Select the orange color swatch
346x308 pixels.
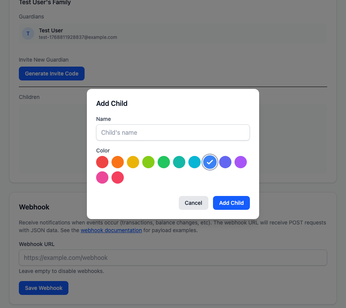click(x=118, y=162)
